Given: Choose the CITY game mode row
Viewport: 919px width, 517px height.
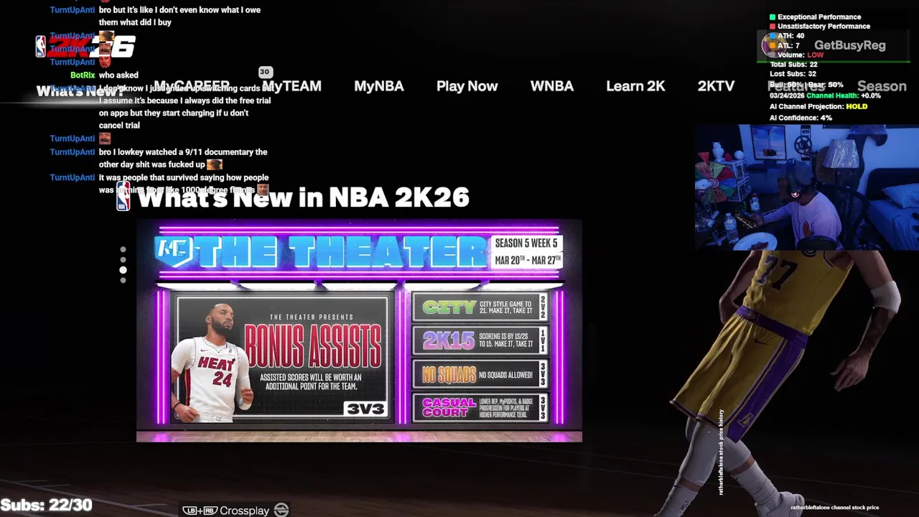Looking at the screenshot, I should pos(480,307).
